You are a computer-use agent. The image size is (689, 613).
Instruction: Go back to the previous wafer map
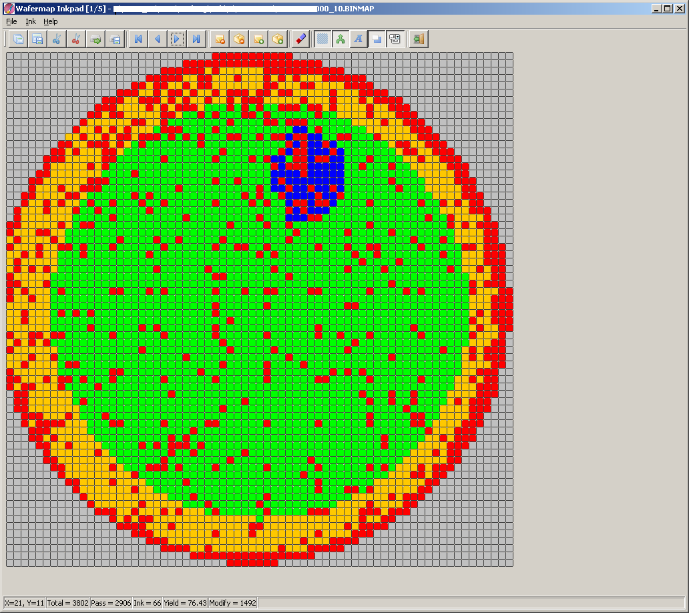(x=157, y=39)
